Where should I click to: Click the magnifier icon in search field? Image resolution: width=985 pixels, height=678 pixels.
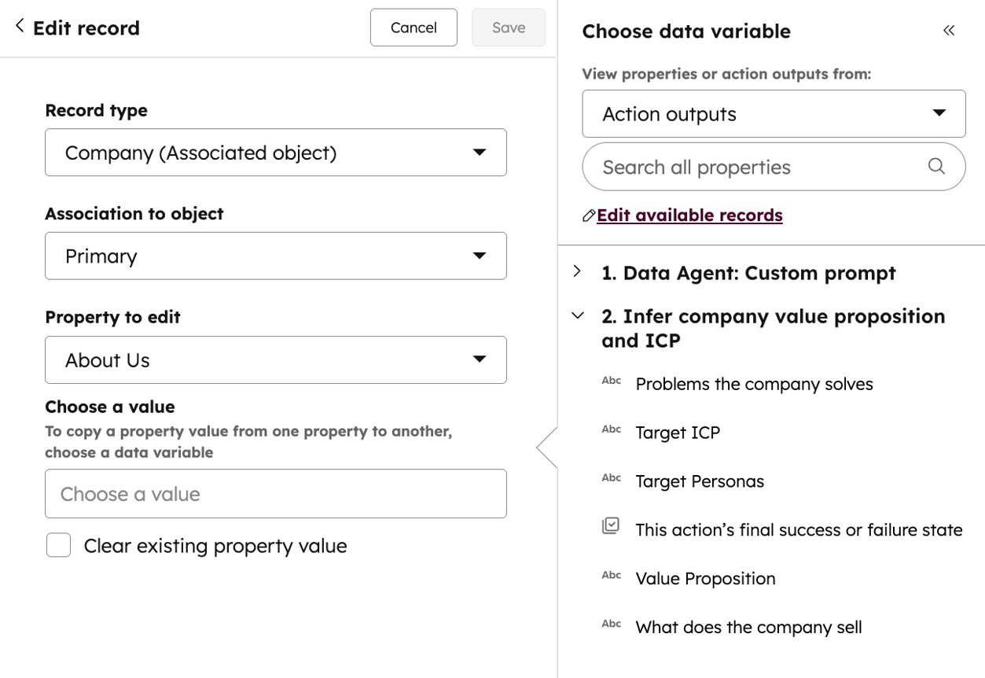click(935, 167)
